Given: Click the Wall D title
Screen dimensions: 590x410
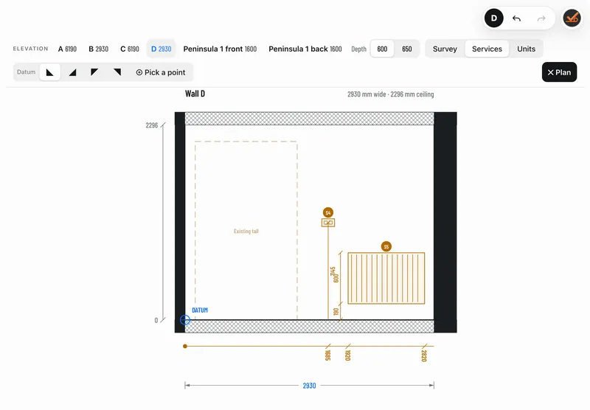Looking at the screenshot, I should point(195,94).
